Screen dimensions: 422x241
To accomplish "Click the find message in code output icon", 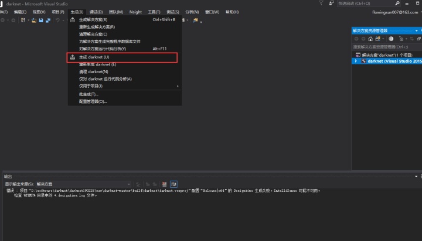I will coord(138,184).
